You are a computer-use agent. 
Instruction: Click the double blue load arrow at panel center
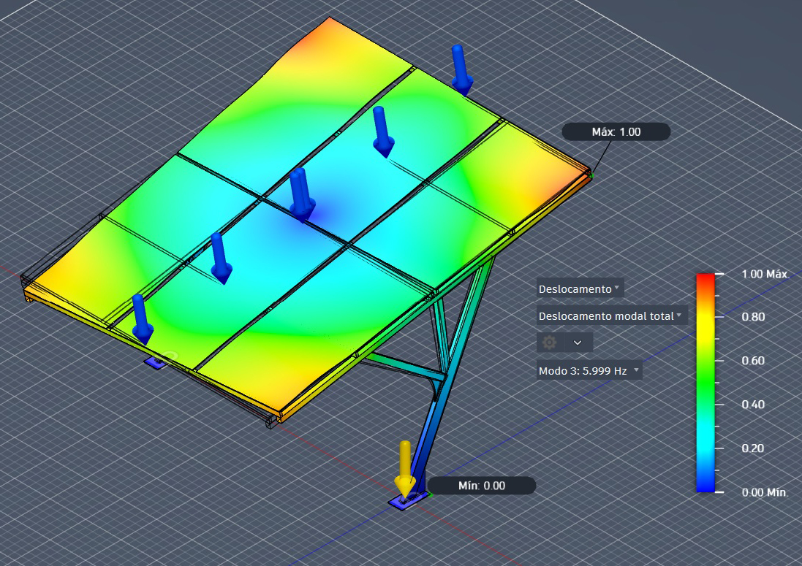click(x=301, y=194)
